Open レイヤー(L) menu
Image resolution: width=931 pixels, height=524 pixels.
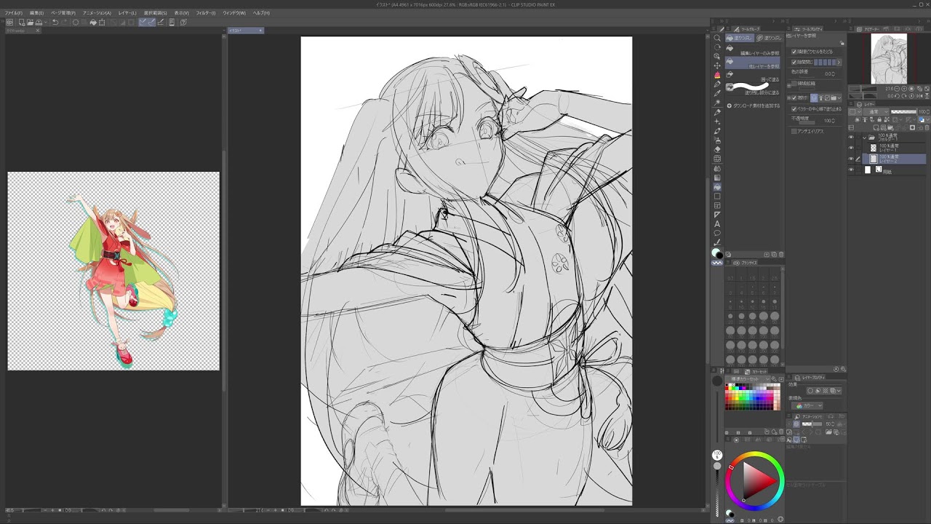(127, 12)
